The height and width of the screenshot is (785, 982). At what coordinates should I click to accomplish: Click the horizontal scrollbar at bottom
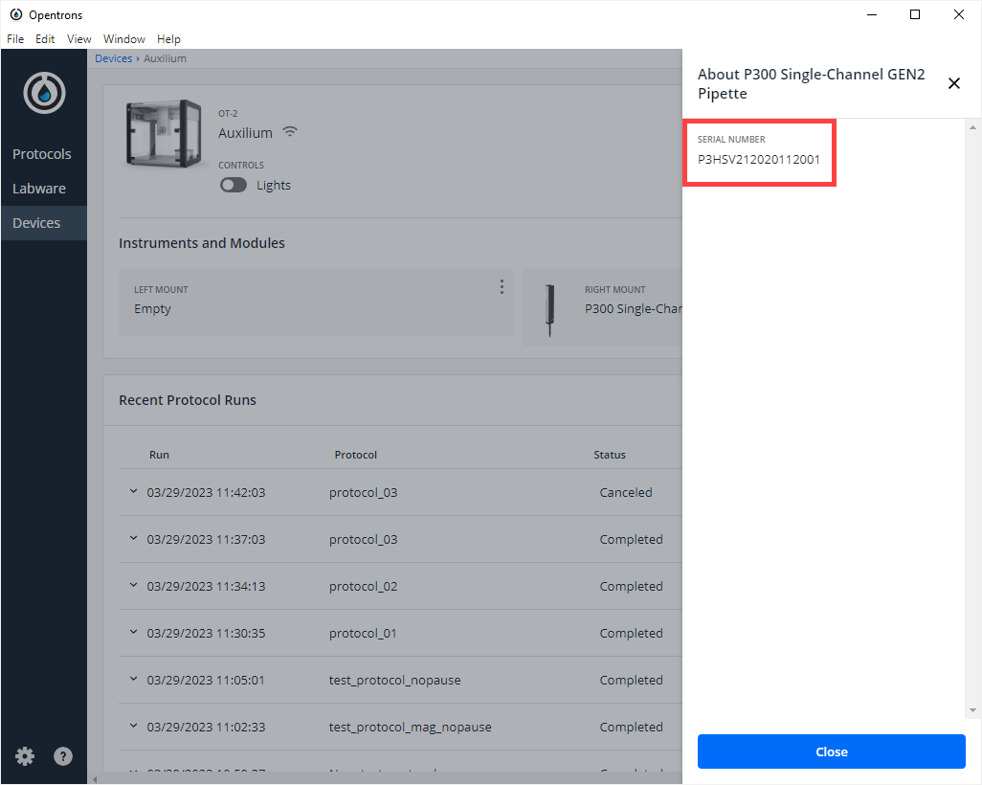pos(383,778)
